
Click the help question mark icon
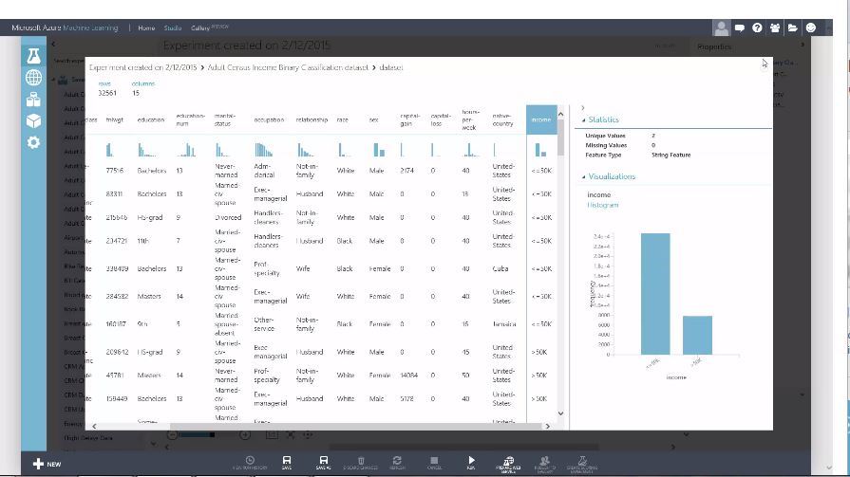[x=757, y=28]
